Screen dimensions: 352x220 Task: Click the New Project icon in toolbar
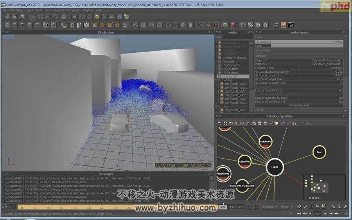[x=7, y=17]
